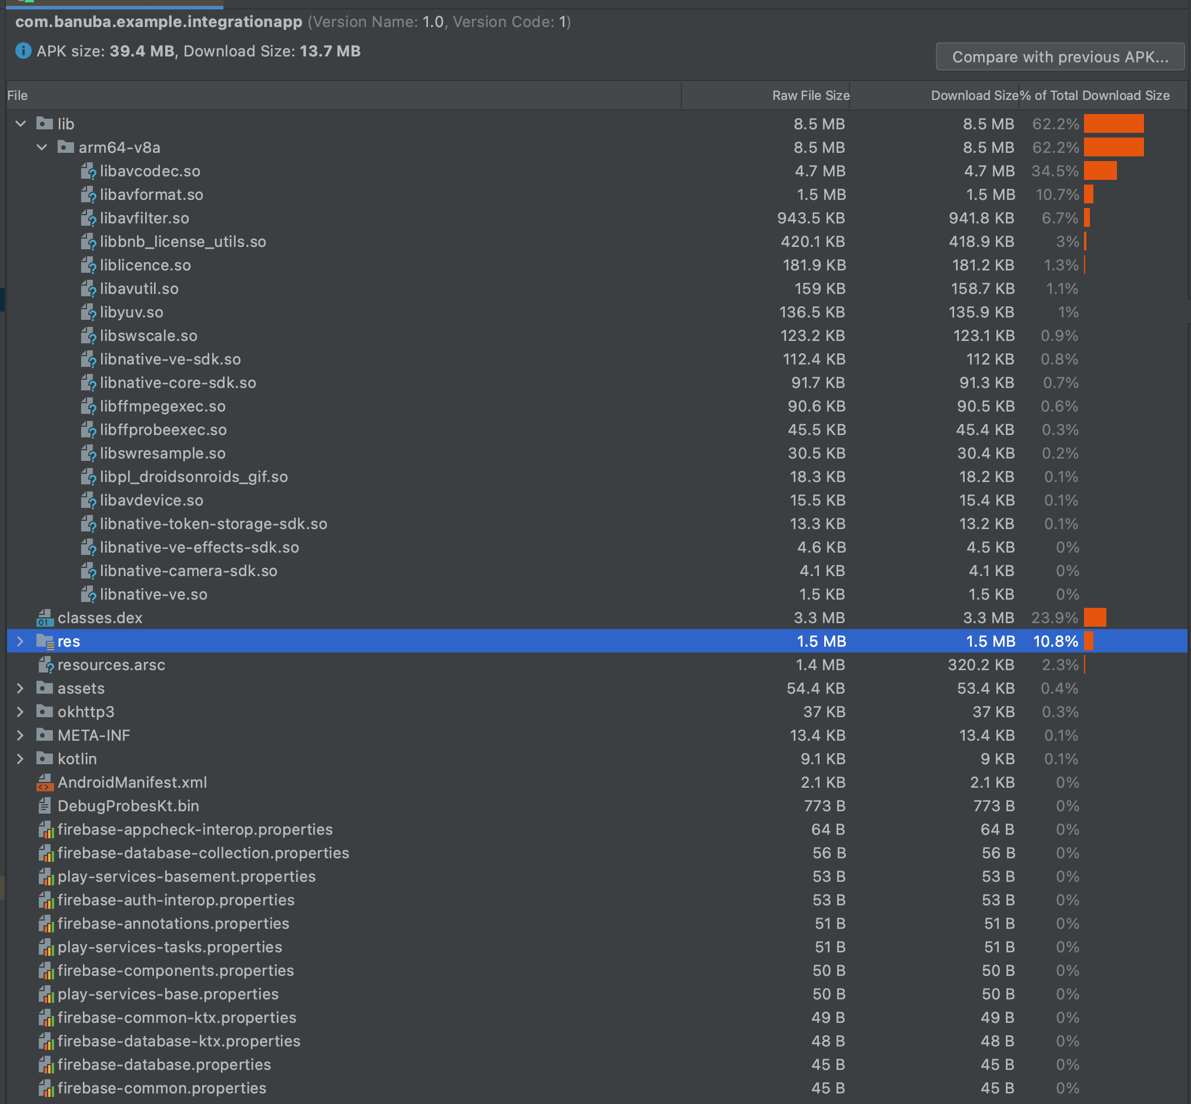Sort by Raw File Size column header

(x=766, y=96)
